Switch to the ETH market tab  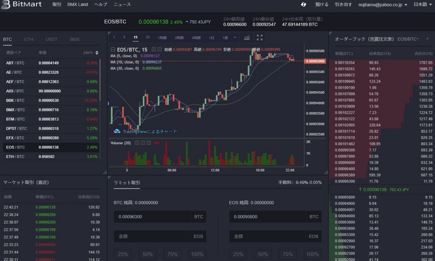[28, 39]
